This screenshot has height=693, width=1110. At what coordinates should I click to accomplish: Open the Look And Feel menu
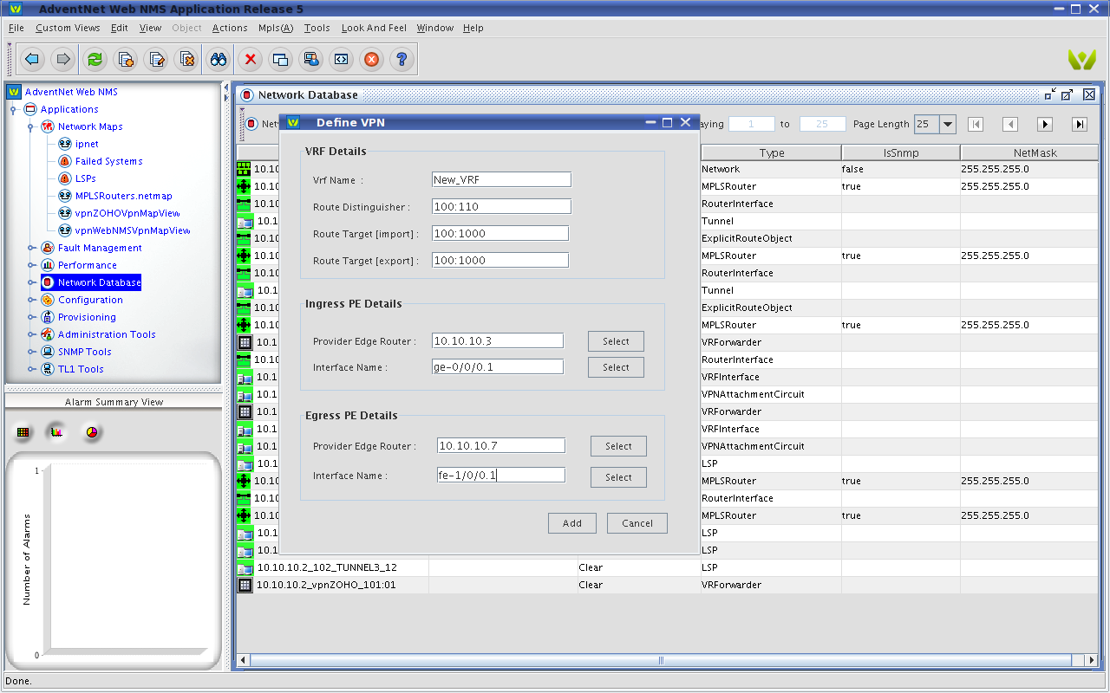[374, 28]
